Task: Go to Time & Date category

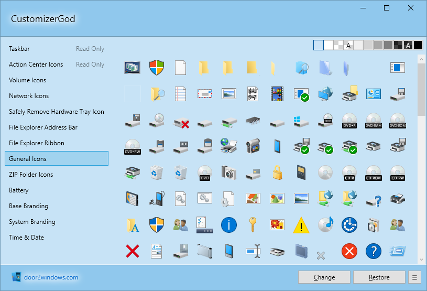Action: click(57, 238)
